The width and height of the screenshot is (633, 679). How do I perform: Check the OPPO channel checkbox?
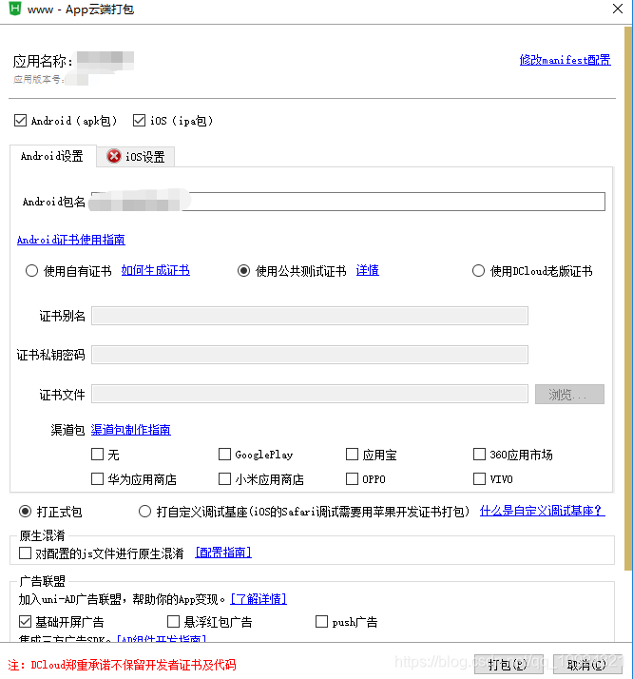353,479
